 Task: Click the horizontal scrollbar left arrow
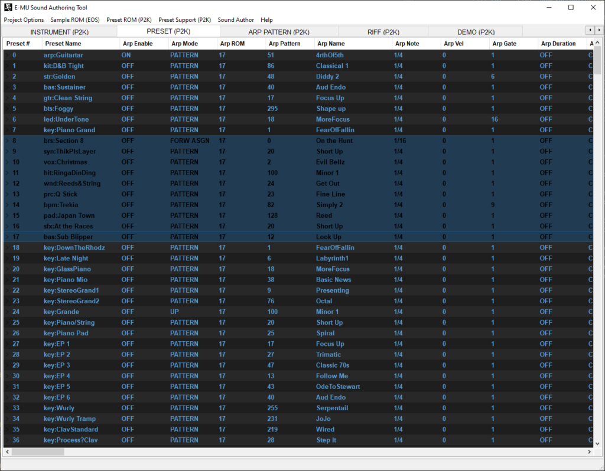tap(7, 452)
